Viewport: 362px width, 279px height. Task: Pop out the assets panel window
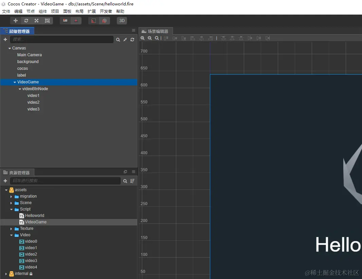[125, 172]
